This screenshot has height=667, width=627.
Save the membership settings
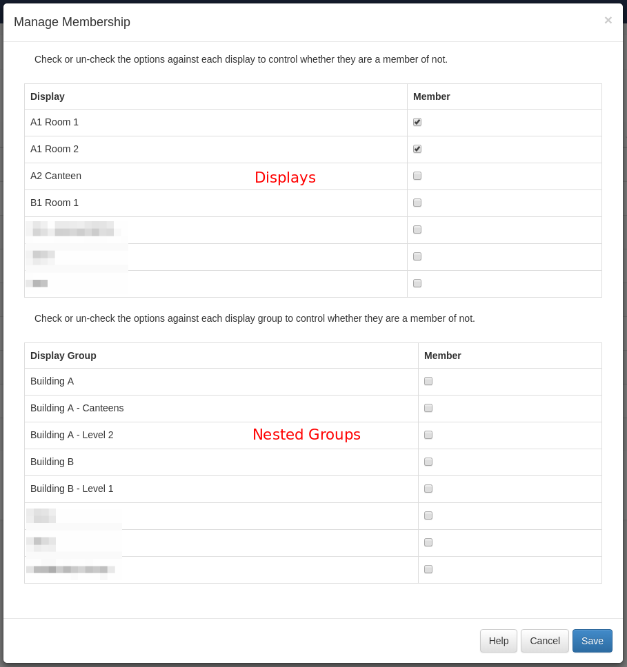tap(592, 641)
